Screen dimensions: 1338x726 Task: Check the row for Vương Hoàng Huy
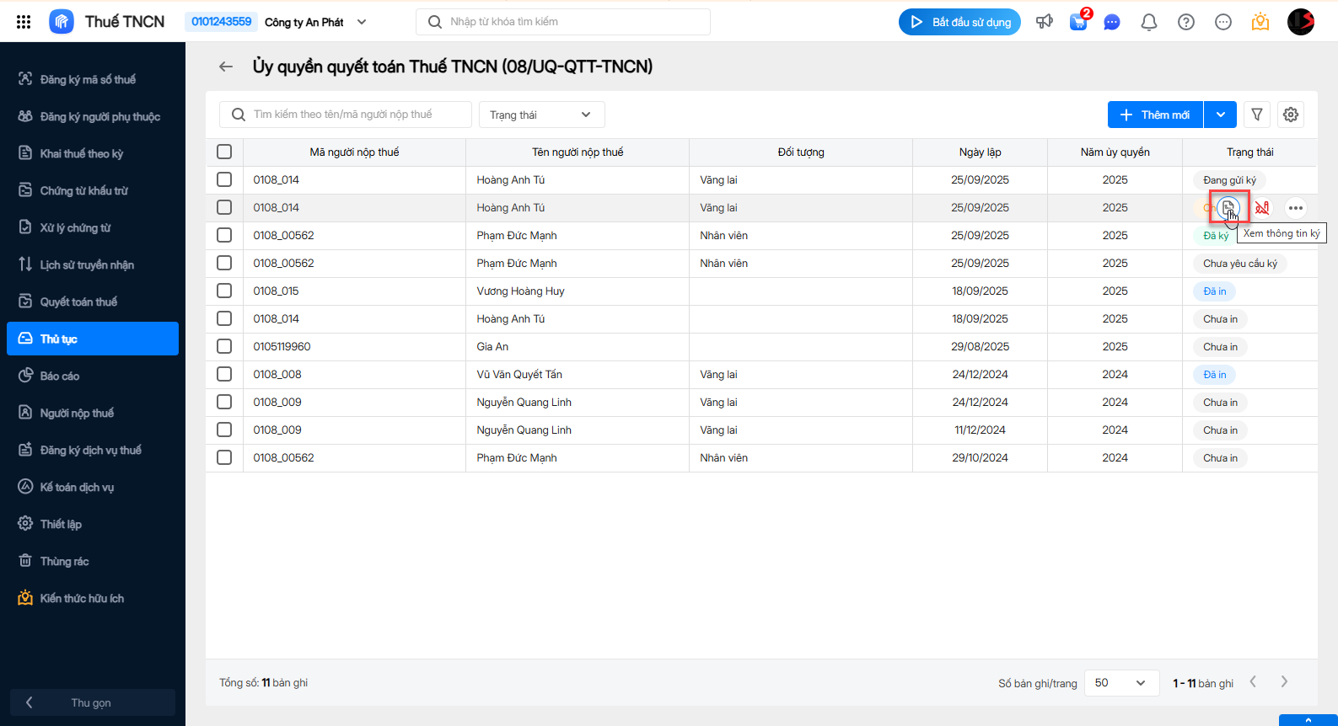224,291
